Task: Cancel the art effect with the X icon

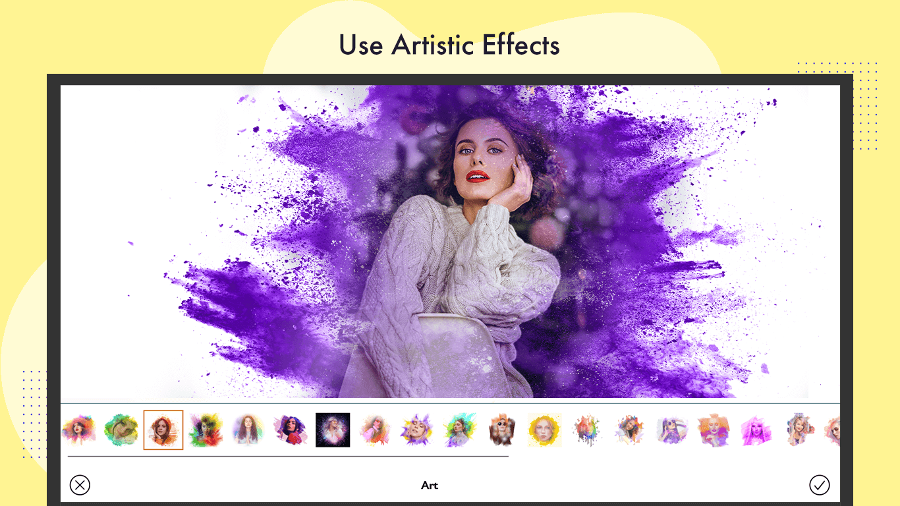Action: click(x=80, y=486)
